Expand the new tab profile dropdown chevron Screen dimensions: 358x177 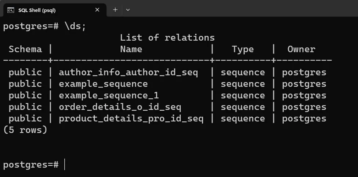pos(128,10)
